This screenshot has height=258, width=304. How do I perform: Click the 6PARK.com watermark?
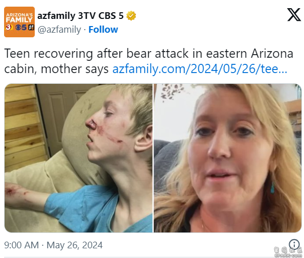pyautogui.click(x=289, y=253)
